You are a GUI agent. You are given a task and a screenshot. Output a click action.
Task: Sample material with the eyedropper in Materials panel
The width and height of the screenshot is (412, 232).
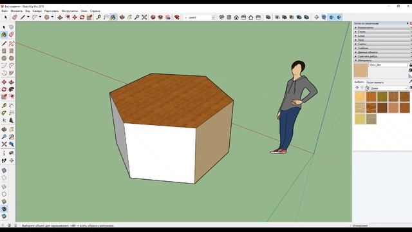coord(411,82)
